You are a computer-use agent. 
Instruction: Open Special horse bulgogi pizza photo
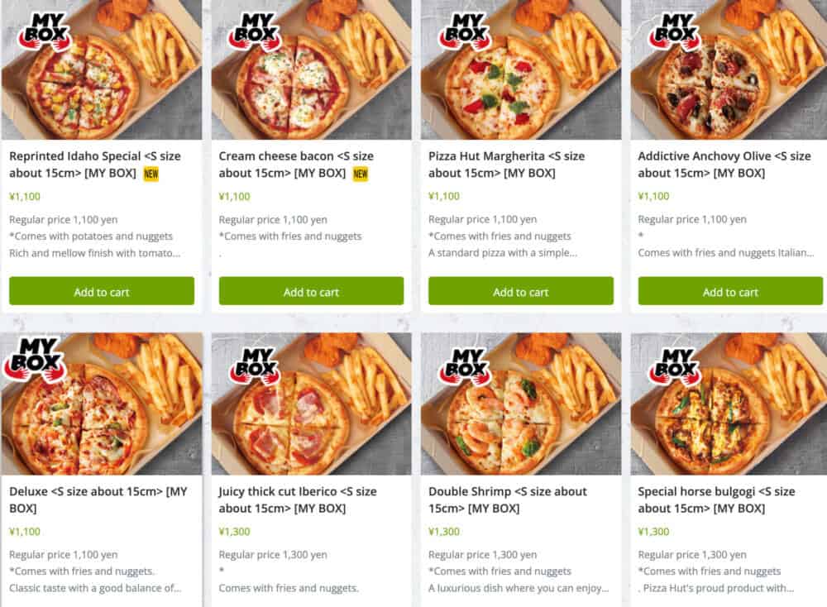pos(729,404)
